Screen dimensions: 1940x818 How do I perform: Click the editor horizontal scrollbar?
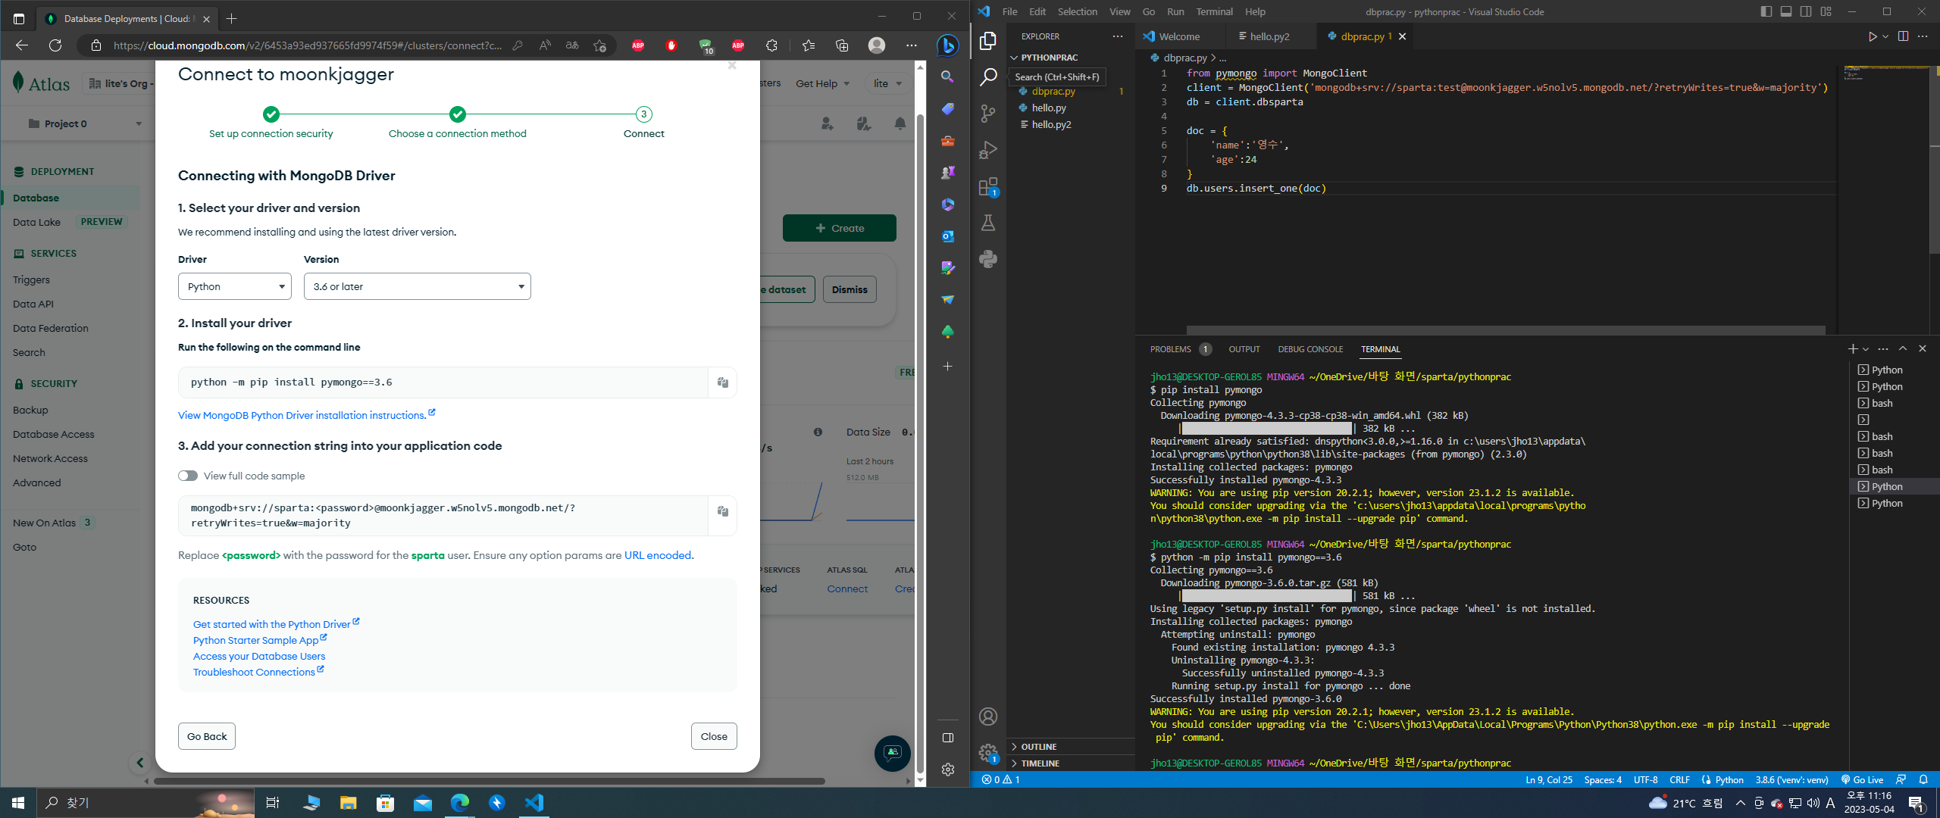tap(1506, 330)
